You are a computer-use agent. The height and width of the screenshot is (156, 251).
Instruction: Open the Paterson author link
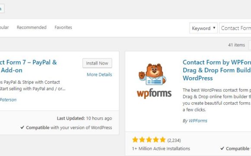8,100
